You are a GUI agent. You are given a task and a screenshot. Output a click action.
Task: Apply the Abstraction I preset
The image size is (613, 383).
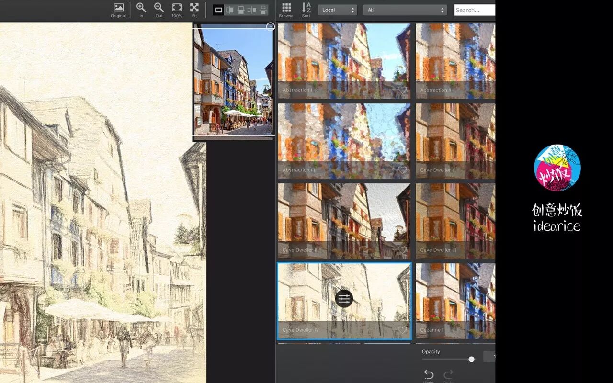[344, 61]
